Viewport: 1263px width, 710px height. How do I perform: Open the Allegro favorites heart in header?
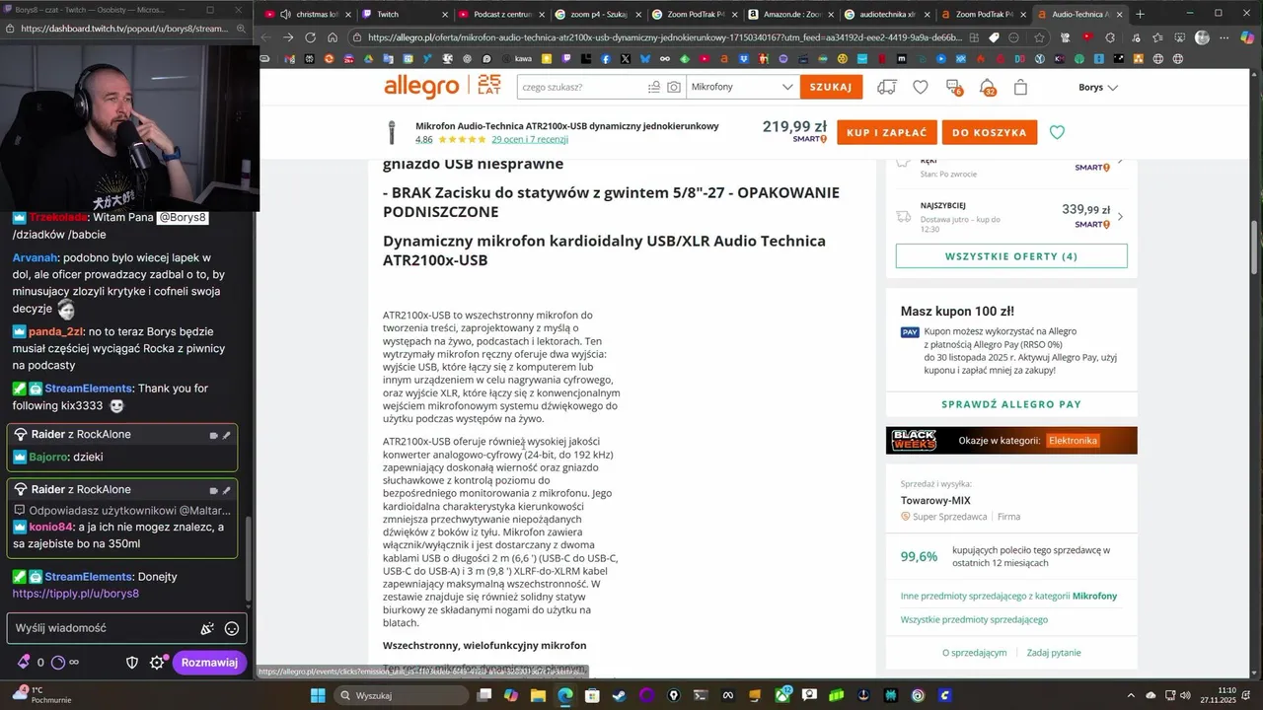[920, 87]
